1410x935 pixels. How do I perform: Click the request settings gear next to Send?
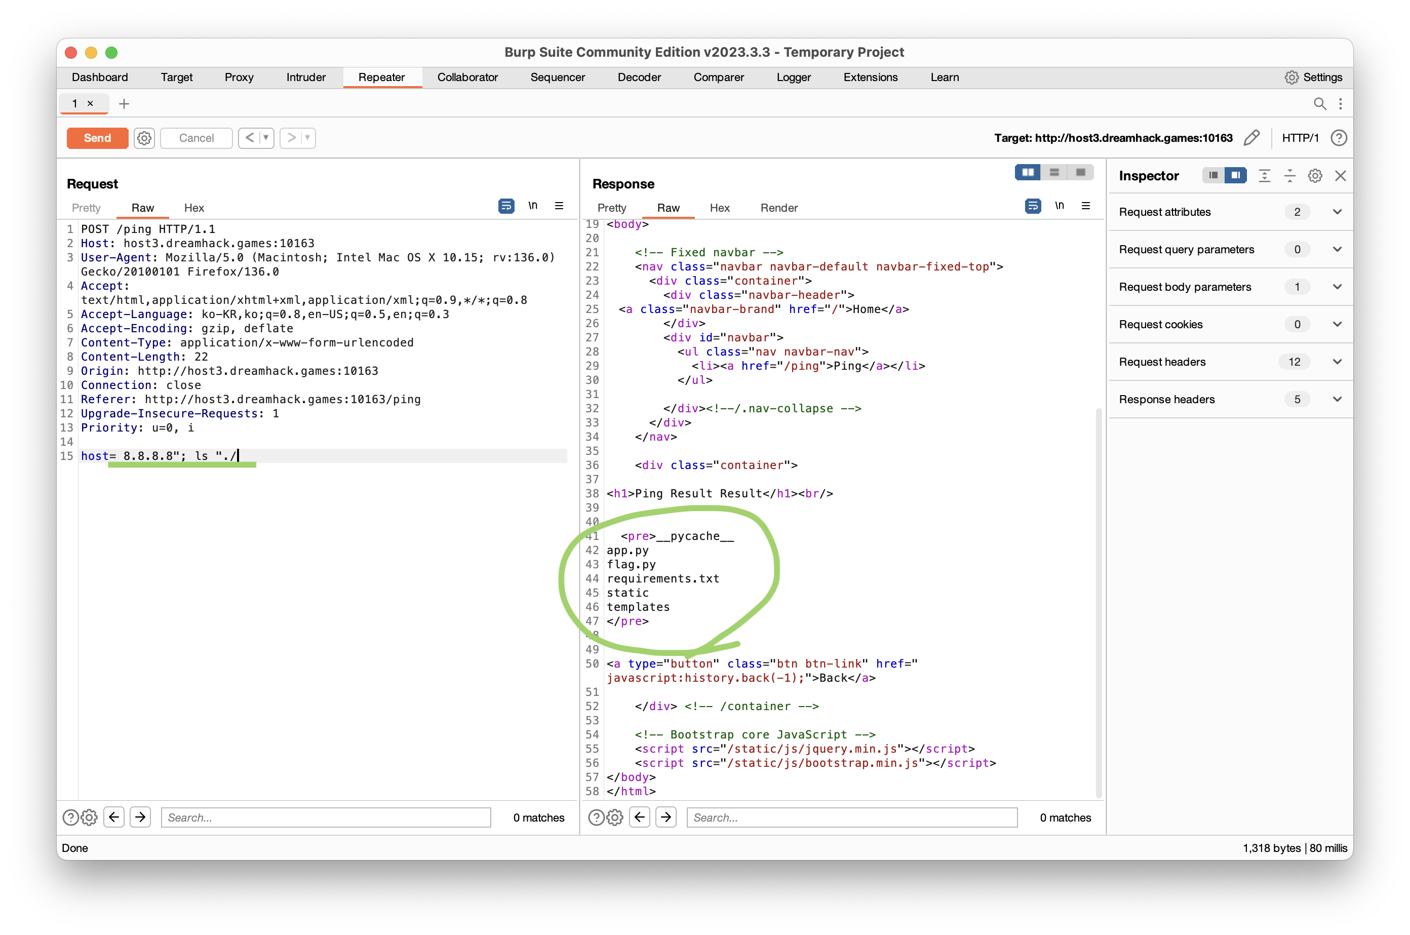coord(144,138)
